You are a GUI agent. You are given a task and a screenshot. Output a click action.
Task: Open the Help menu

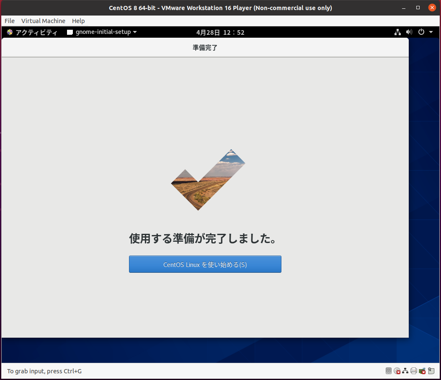pos(78,21)
